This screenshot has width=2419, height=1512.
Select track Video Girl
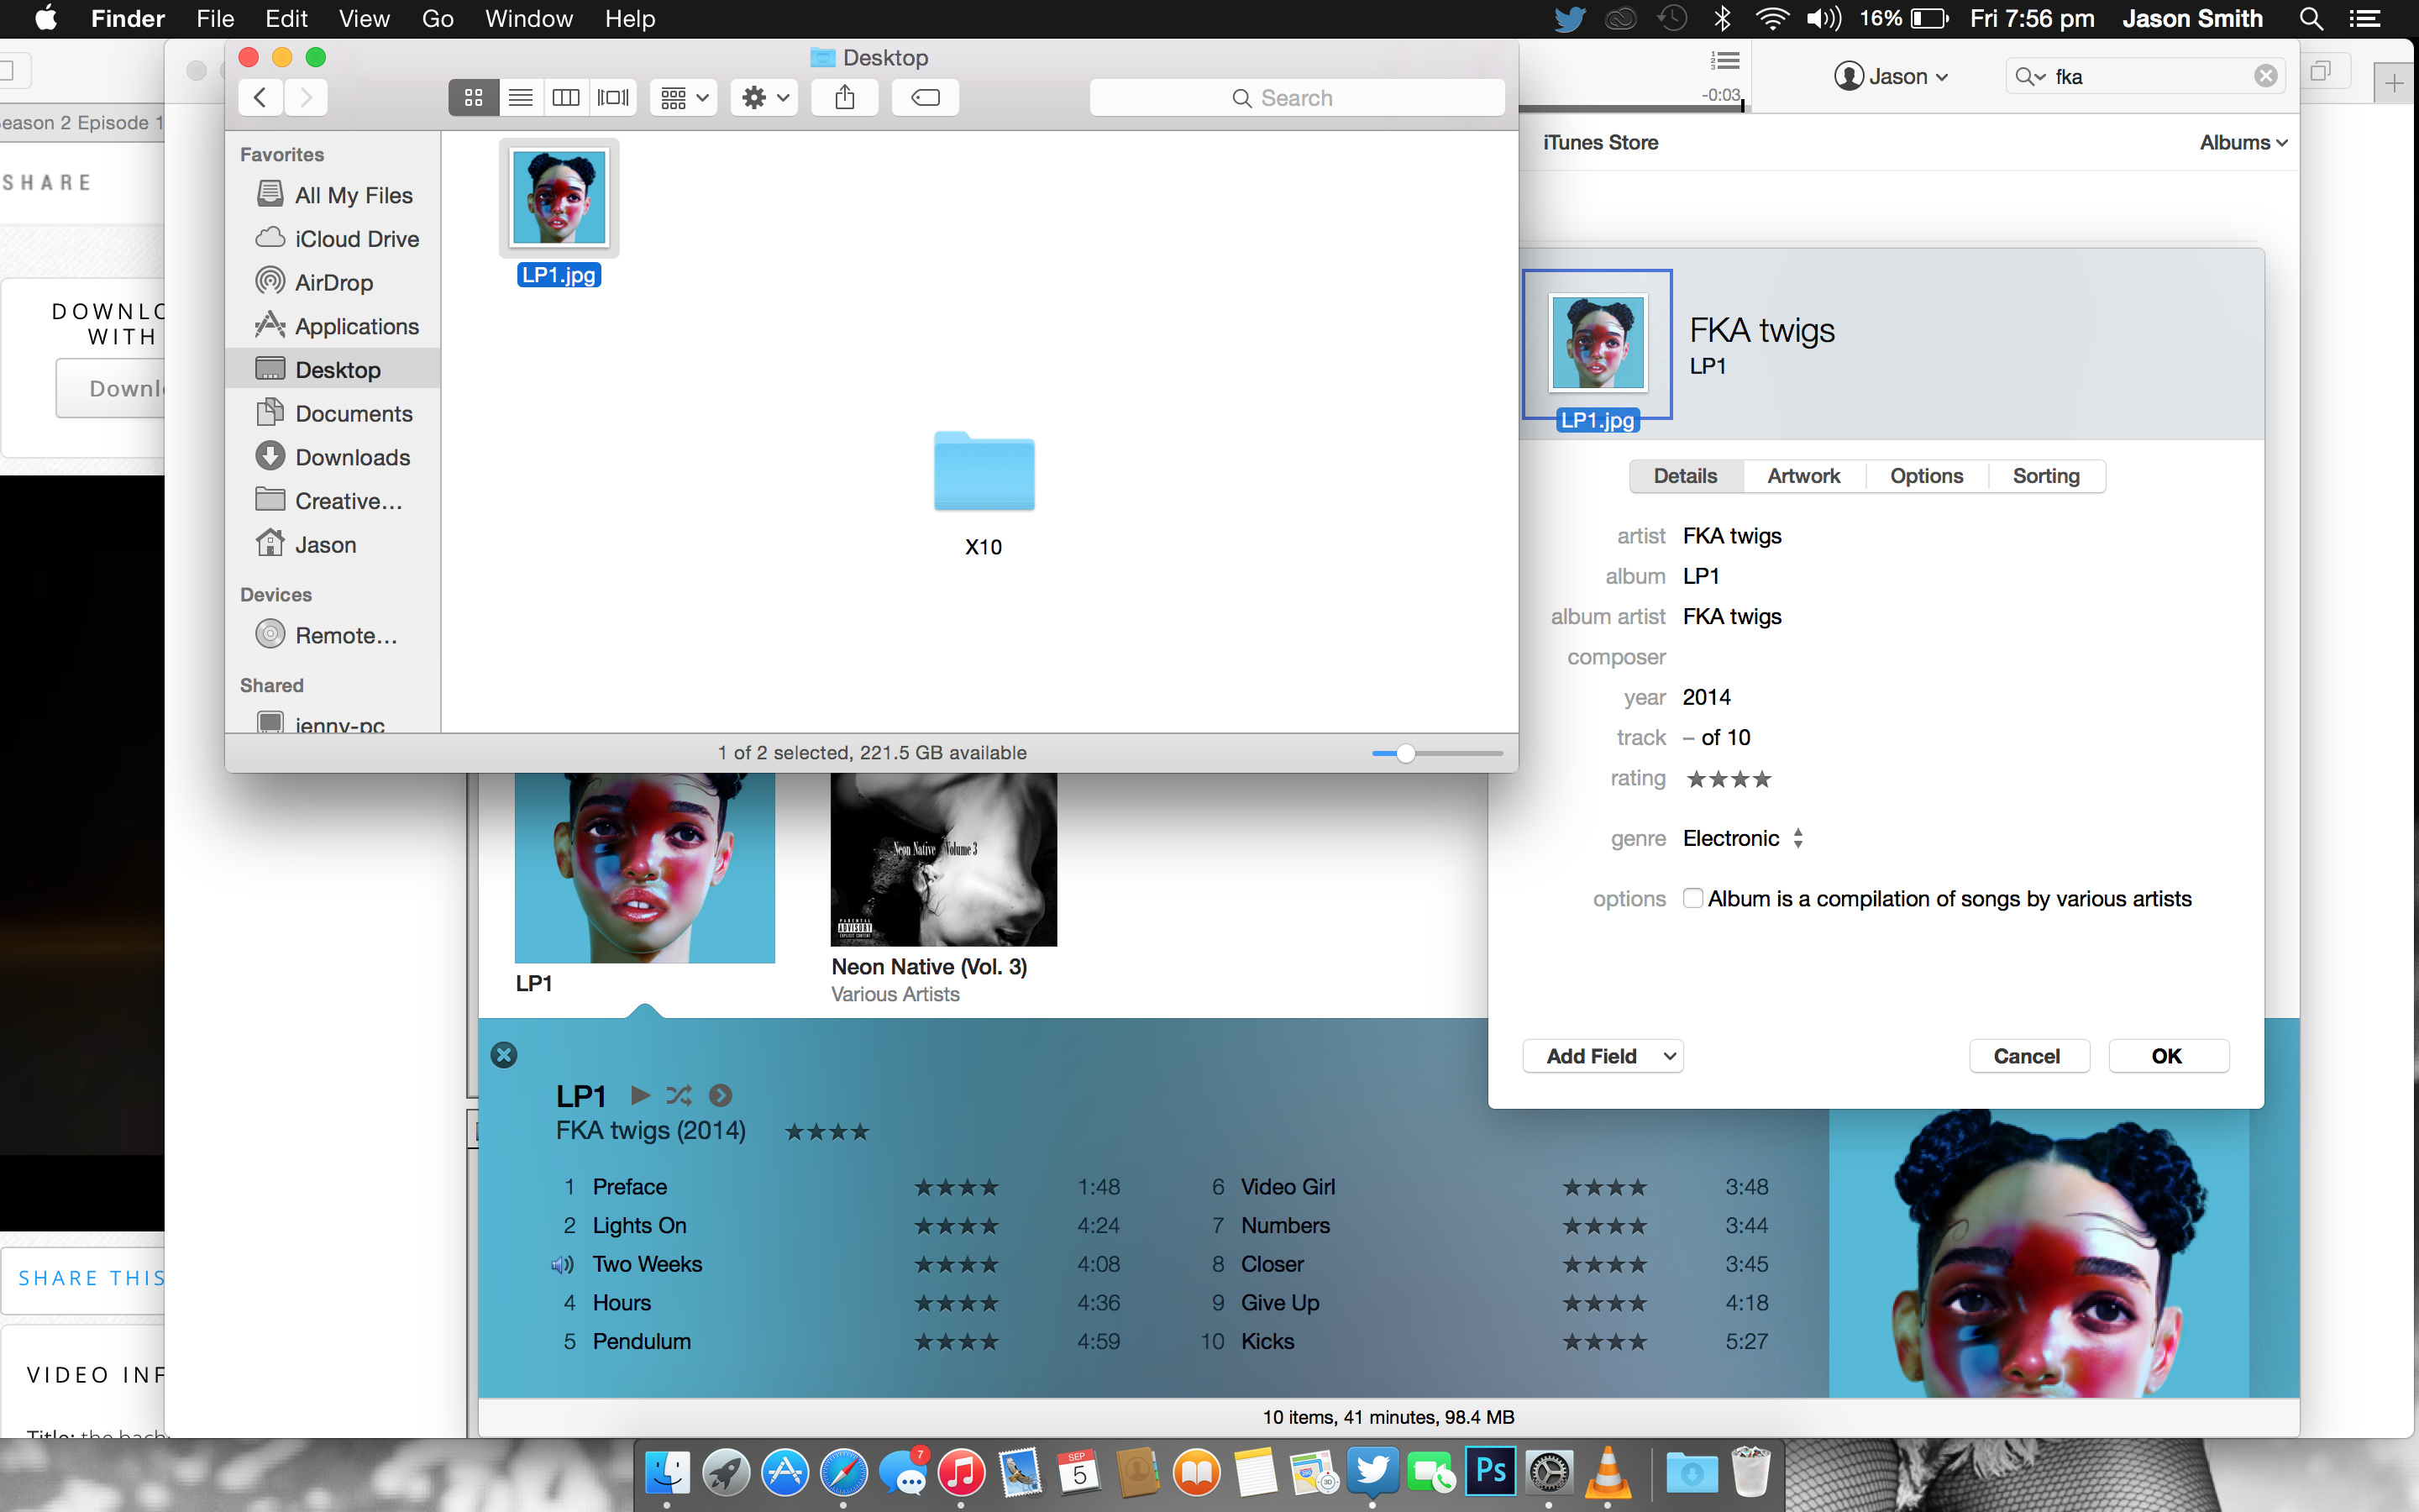(1288, 1186)
